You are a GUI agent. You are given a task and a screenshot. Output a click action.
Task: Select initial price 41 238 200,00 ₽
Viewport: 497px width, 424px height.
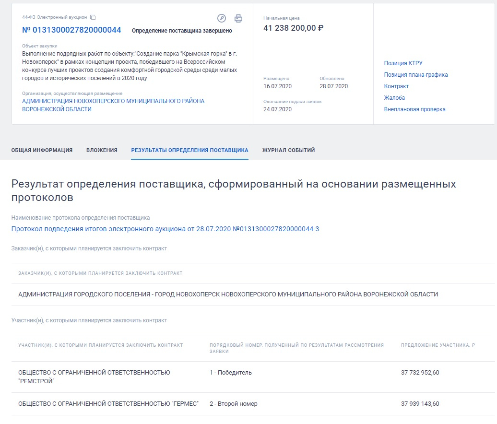[293, 28]
